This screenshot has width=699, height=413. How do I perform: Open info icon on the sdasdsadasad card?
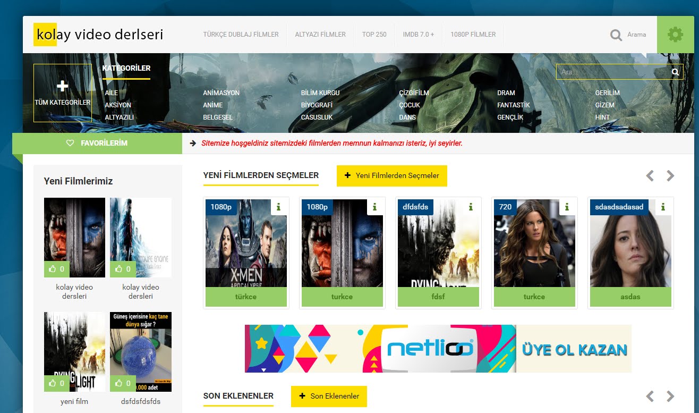663,207
